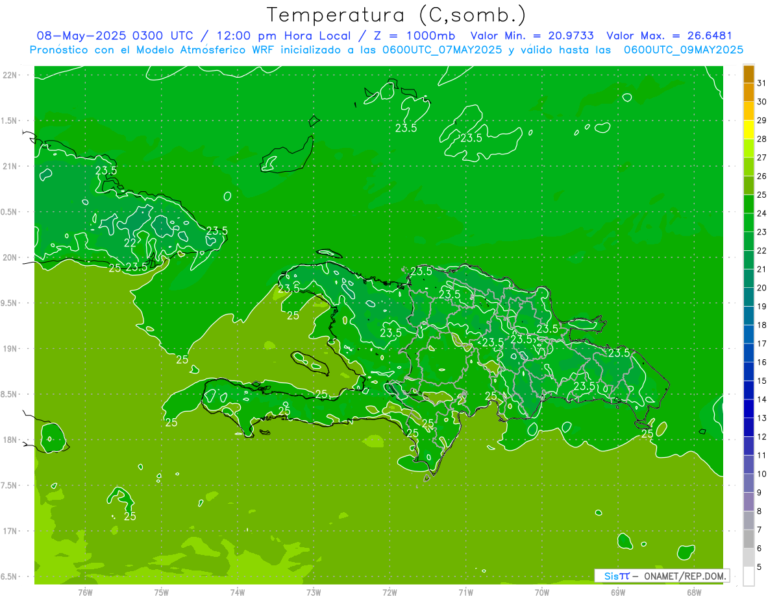Click the legend value 8

point(760,511)
